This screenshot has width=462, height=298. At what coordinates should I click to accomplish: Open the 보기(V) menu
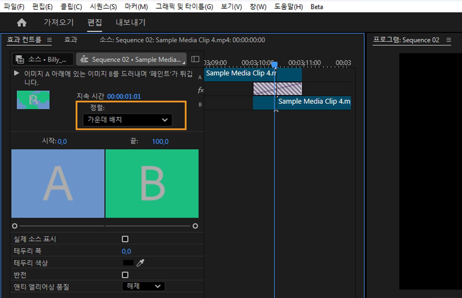coord(231,6)
